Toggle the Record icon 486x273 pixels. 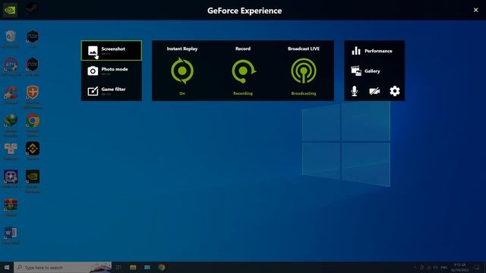243,71
